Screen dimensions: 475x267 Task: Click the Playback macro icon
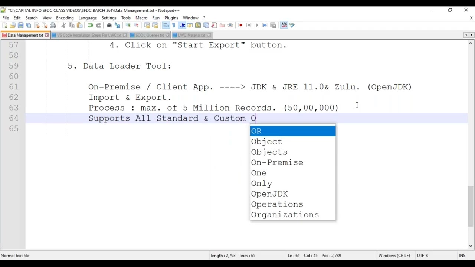(257, 25)
